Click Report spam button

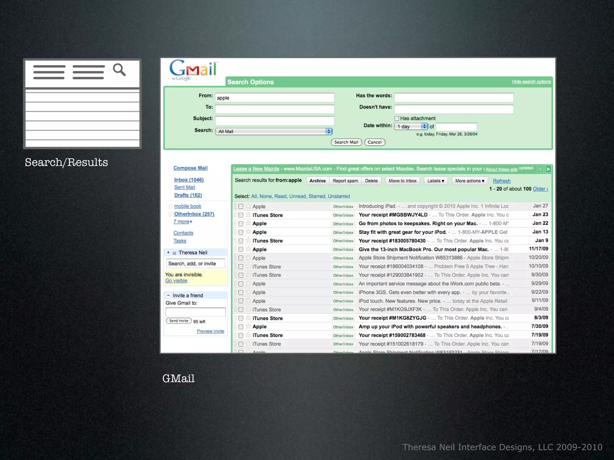(x=345, y=181)
